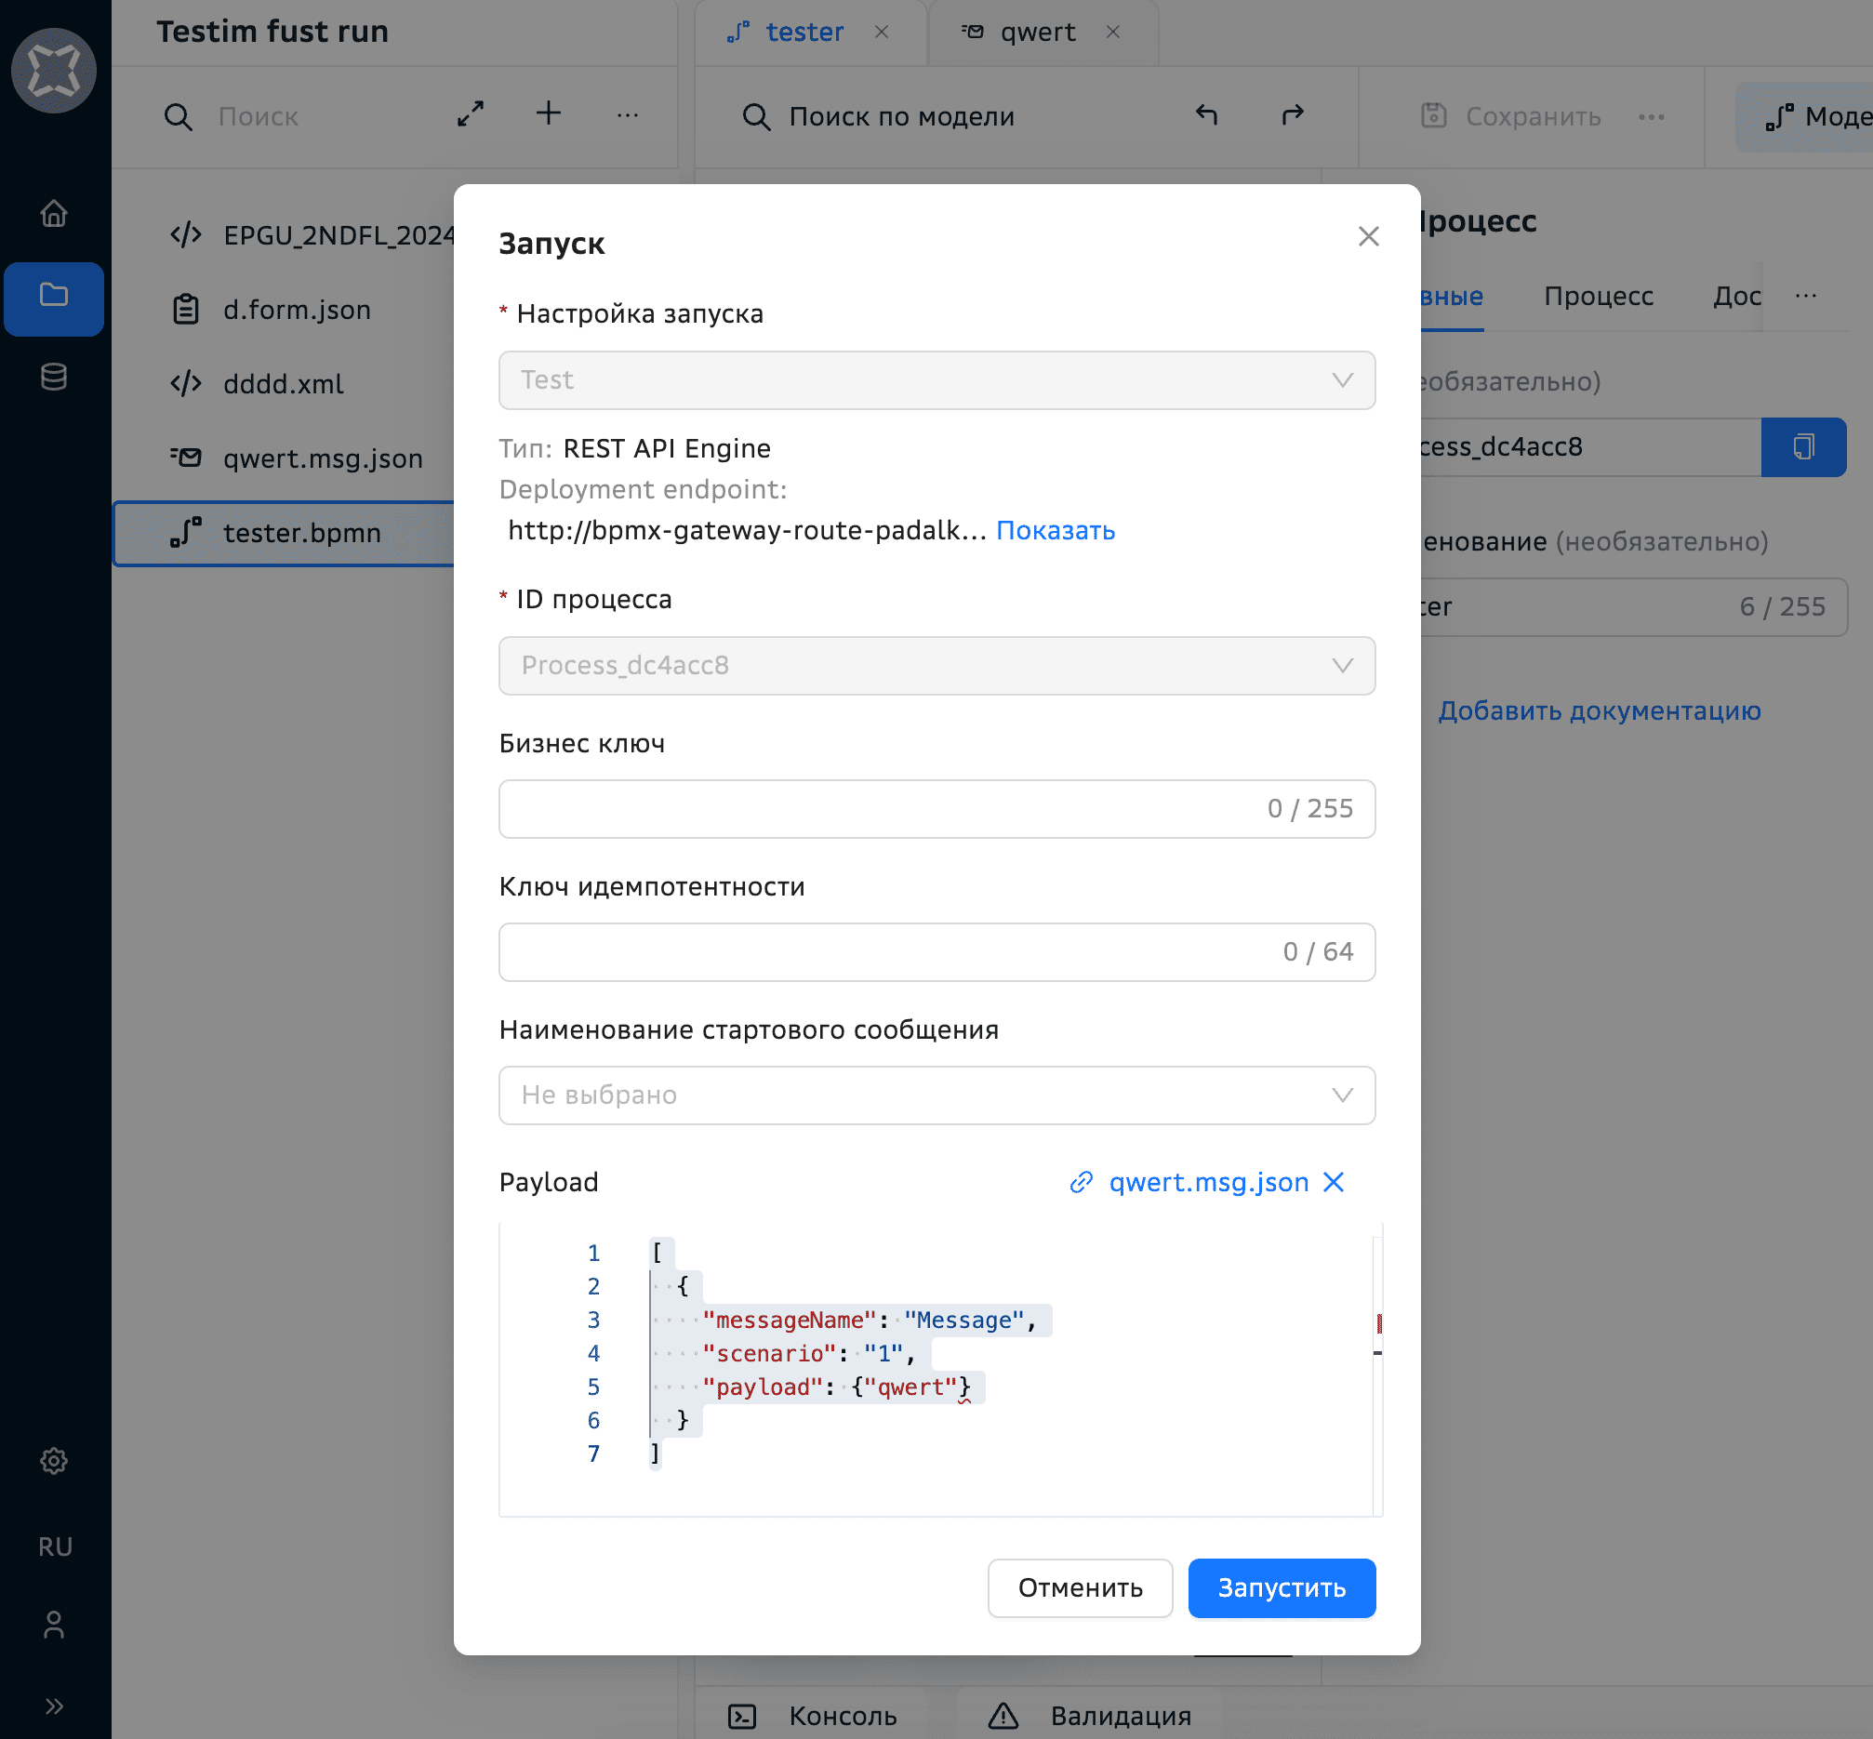Viewport: 1873px width, 1739px height.
Task: Remove linked qwert.msg.json payload file
Action: tap(1334, 1182)
